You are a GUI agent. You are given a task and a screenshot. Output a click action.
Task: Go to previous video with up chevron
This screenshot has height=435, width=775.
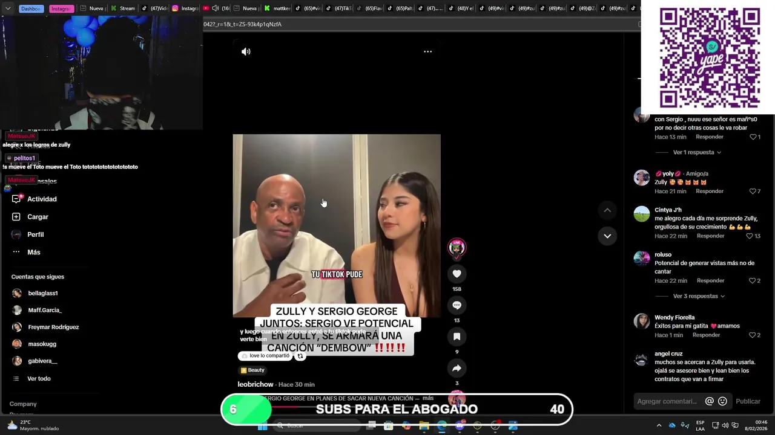607,210
